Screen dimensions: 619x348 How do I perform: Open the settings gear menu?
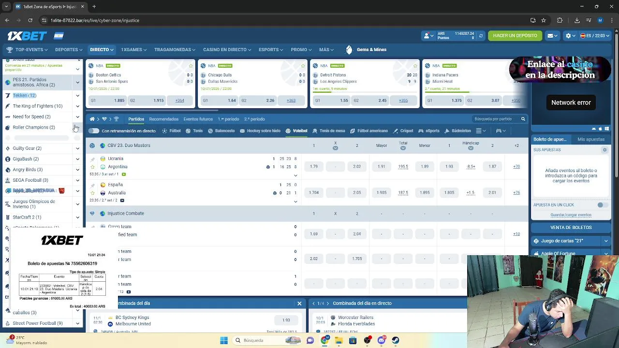(570, 36)
